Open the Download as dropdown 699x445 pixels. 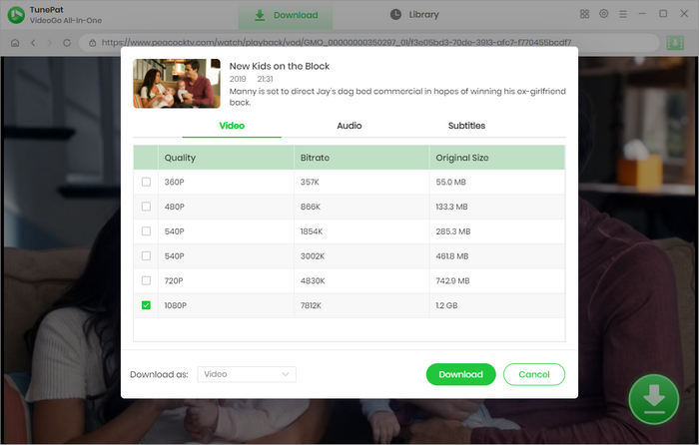(246, 374)
